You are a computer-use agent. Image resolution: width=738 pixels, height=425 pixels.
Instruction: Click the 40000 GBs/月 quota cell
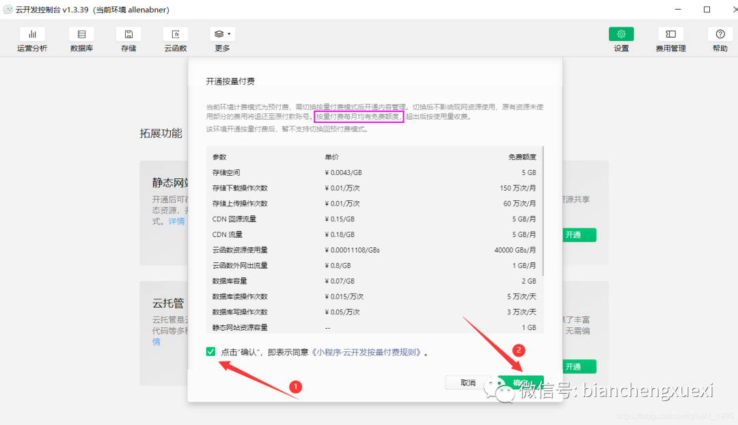tap(515, 250)
